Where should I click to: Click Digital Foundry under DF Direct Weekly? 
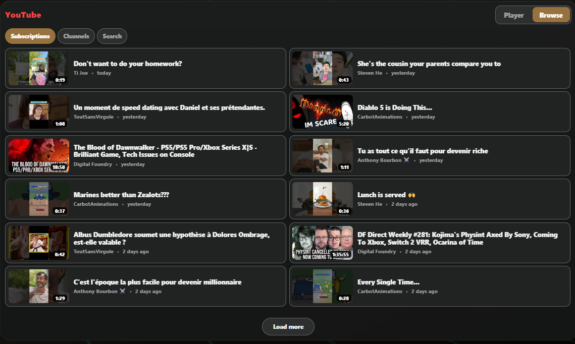[377, 252]
